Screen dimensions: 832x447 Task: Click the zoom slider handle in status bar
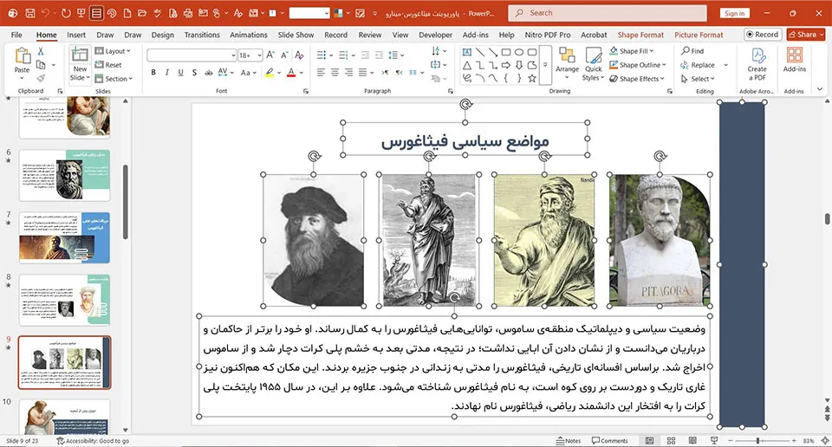click(x=758, y=441)
